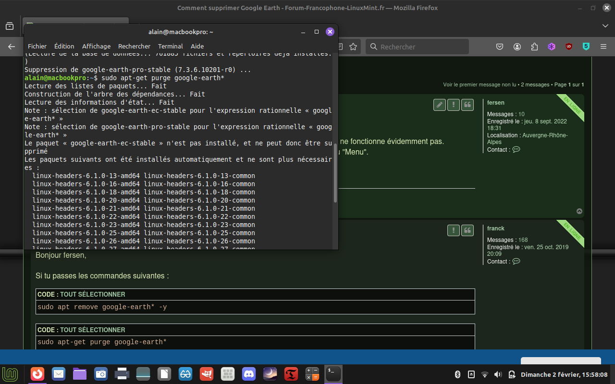The image size is (615, 384).
Task: Open the Wi-Fi network tray icon
Action: click(485, 374)
